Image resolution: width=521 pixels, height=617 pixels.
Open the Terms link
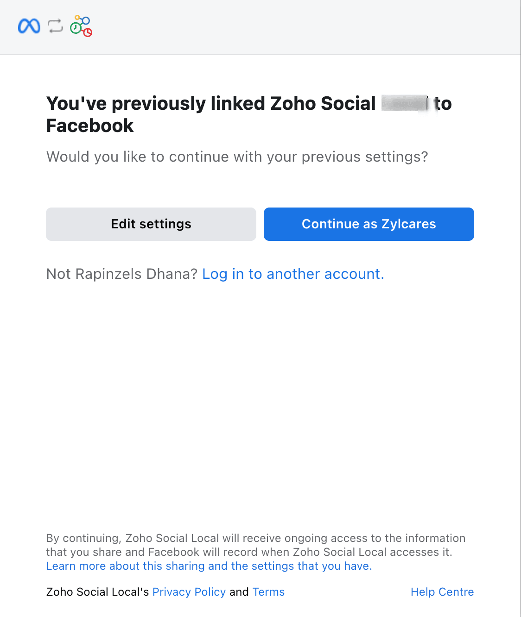(x=268, y=592)
